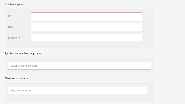Click the 'Ajouter des membres au groupe' heading

(x=23, y=53)
